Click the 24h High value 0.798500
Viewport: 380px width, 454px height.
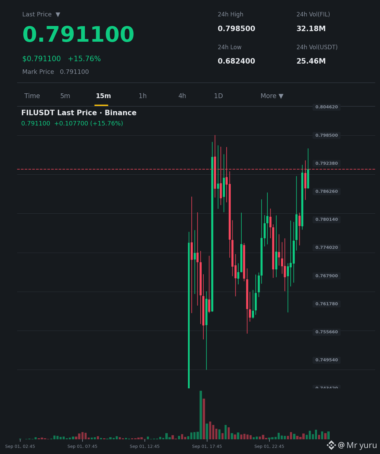(236, 29)
